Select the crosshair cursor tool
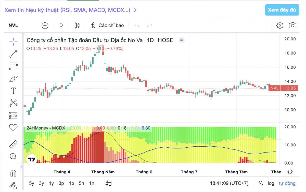 [13, 42]
